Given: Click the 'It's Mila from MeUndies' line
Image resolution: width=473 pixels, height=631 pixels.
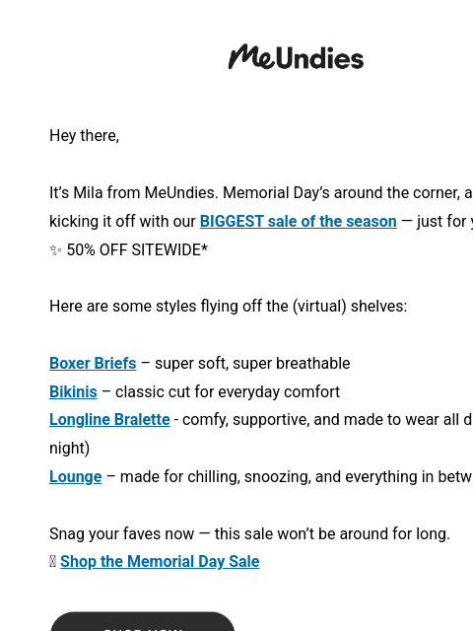Looking at the screenshot, I should click(261, 193).
